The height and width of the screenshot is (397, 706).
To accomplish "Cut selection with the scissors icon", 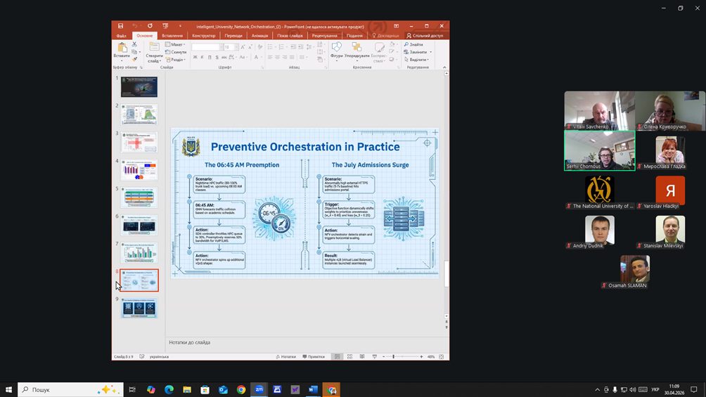I will (x=134, y=44).
